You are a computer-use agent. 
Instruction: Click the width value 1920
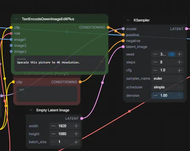coord(62,126)
